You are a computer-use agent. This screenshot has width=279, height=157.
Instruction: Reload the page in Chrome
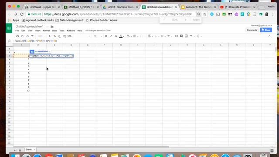click(x=22, y=14)
